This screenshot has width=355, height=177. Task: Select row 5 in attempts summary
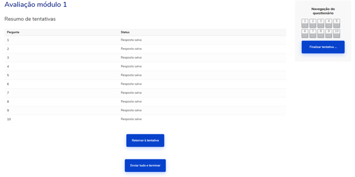[x=145, y=75]
